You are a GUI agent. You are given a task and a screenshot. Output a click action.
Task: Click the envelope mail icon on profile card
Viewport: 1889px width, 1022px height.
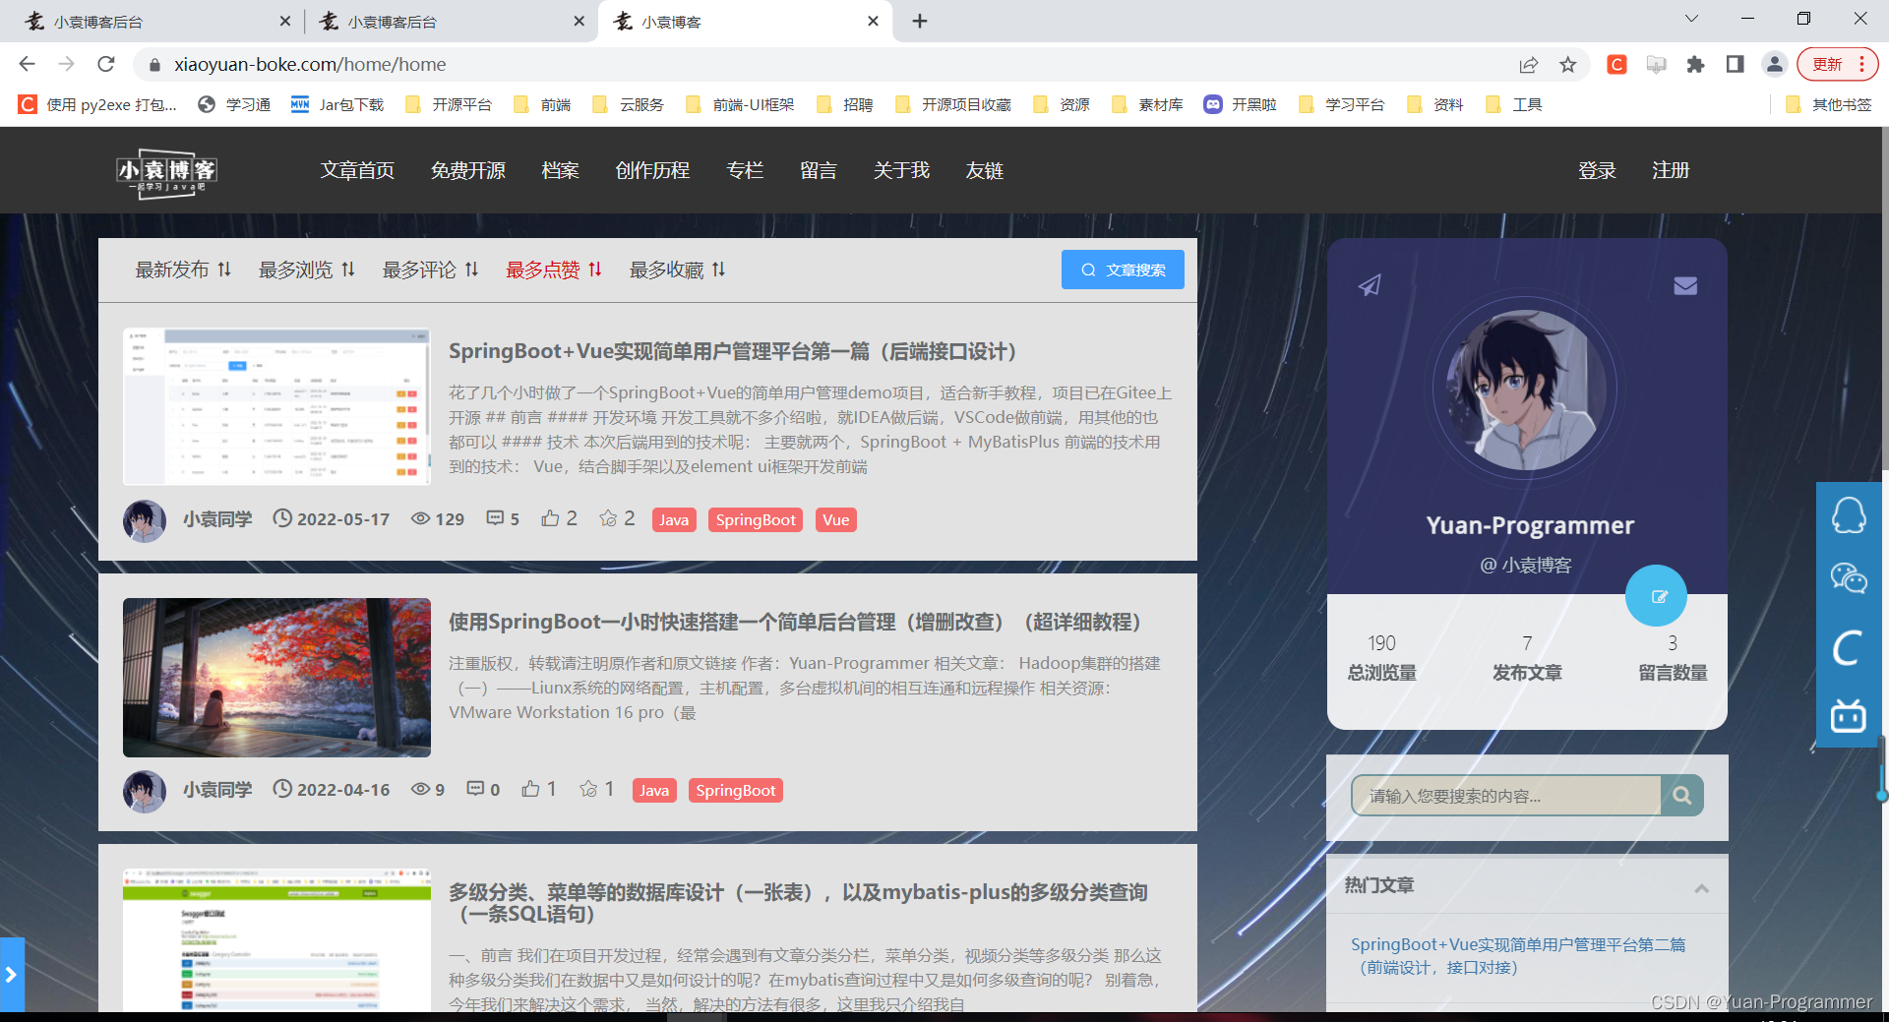click(x=1685, y=285)
